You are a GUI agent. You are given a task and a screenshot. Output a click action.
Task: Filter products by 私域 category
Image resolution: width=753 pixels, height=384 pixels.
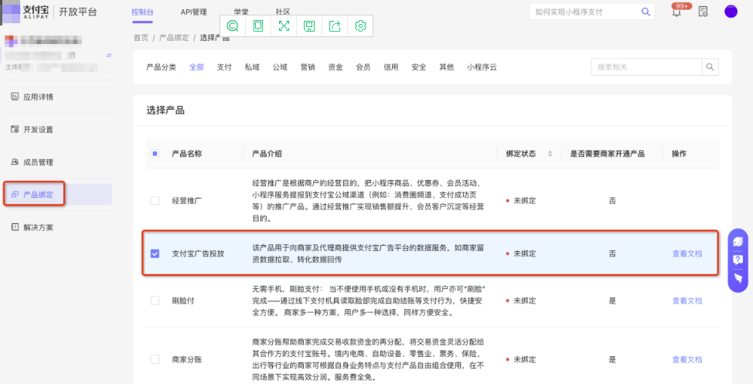[252, 67]
